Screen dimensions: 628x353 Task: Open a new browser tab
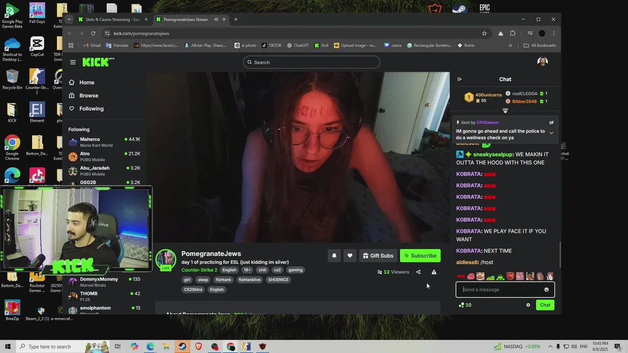[x=235, y=20]
